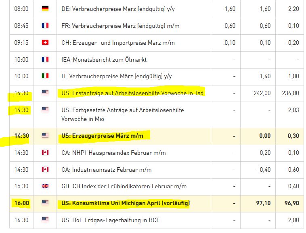The image size is (306, 233).
Task: Click US flag beside Erzeugerpreise März
Action: [45, 136]
